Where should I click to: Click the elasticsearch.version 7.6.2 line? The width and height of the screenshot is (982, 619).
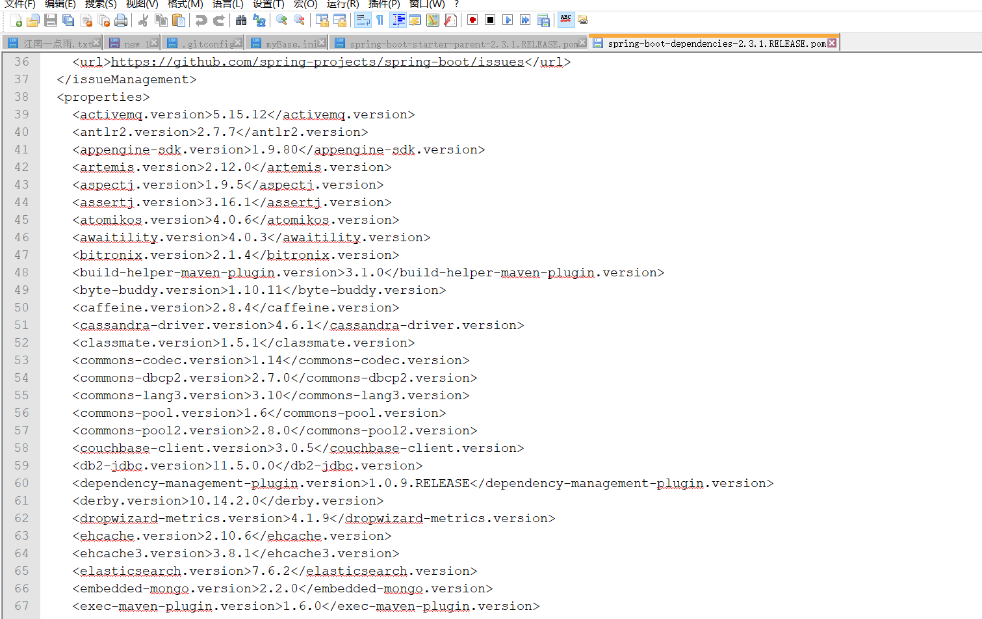tap(275, 571)
